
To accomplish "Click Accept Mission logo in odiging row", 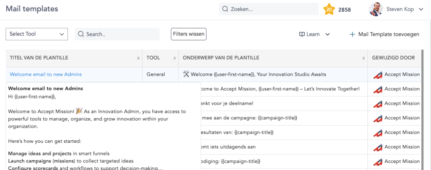I will (378, 162).
